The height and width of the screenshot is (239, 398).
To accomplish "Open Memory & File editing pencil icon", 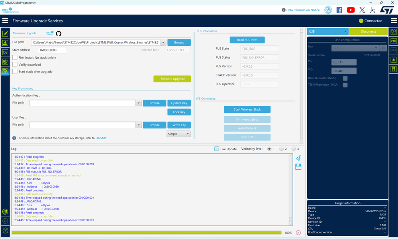I will 5,33.
